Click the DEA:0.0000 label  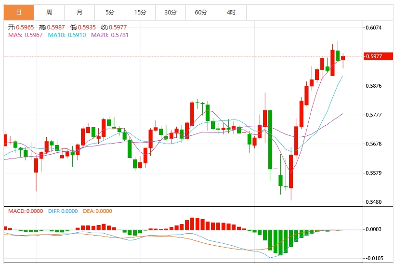pos(97,211)
